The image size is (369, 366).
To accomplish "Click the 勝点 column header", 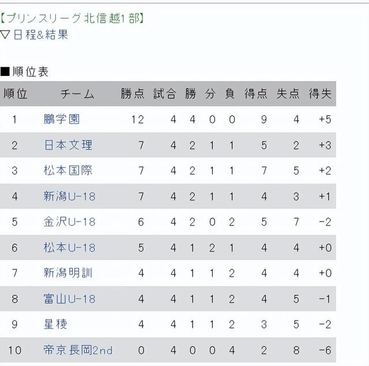I will (x=132, y=94).
